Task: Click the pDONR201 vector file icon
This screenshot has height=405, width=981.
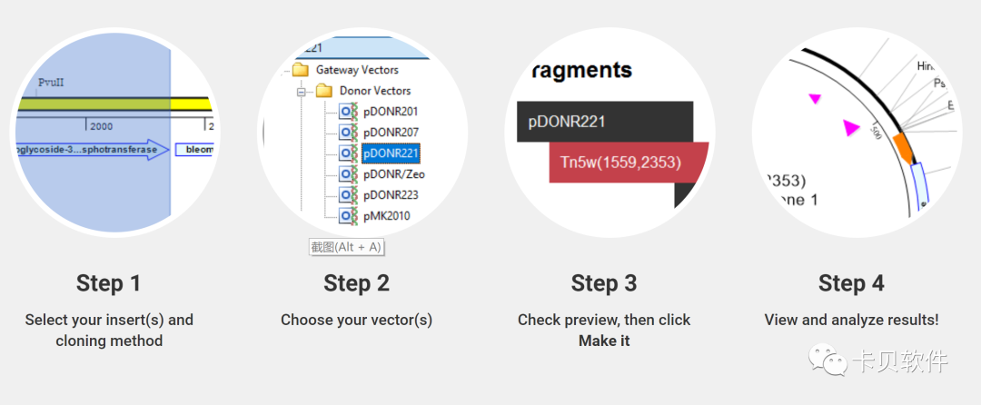Action: pyautogui.click(x=348, y=112)
